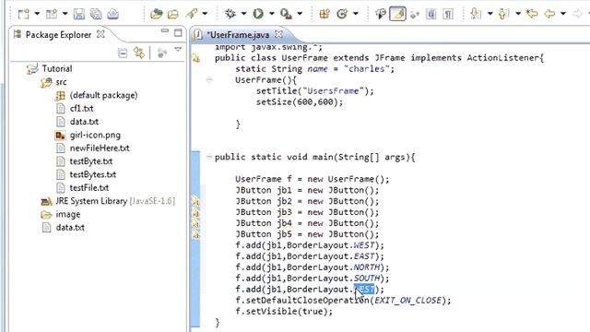This screenshot has width=590, height=332.
Task: Click warning marker beside jb3 declaration
Action: point(196,213)
